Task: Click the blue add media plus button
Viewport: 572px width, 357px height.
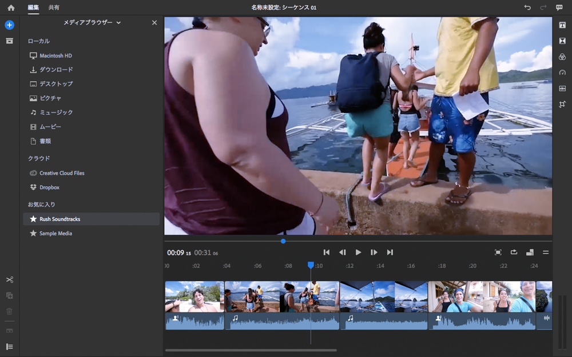Action: [9, 25]
